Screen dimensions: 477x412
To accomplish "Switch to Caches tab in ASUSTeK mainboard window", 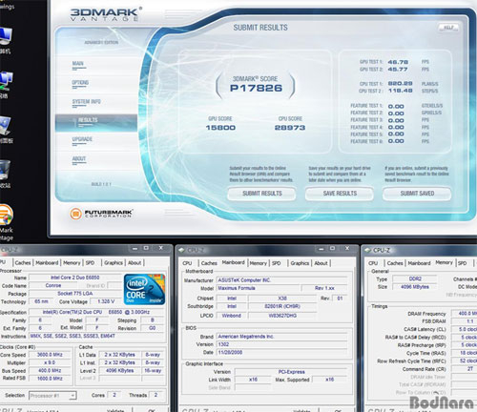I will click(x=209, y=263).
